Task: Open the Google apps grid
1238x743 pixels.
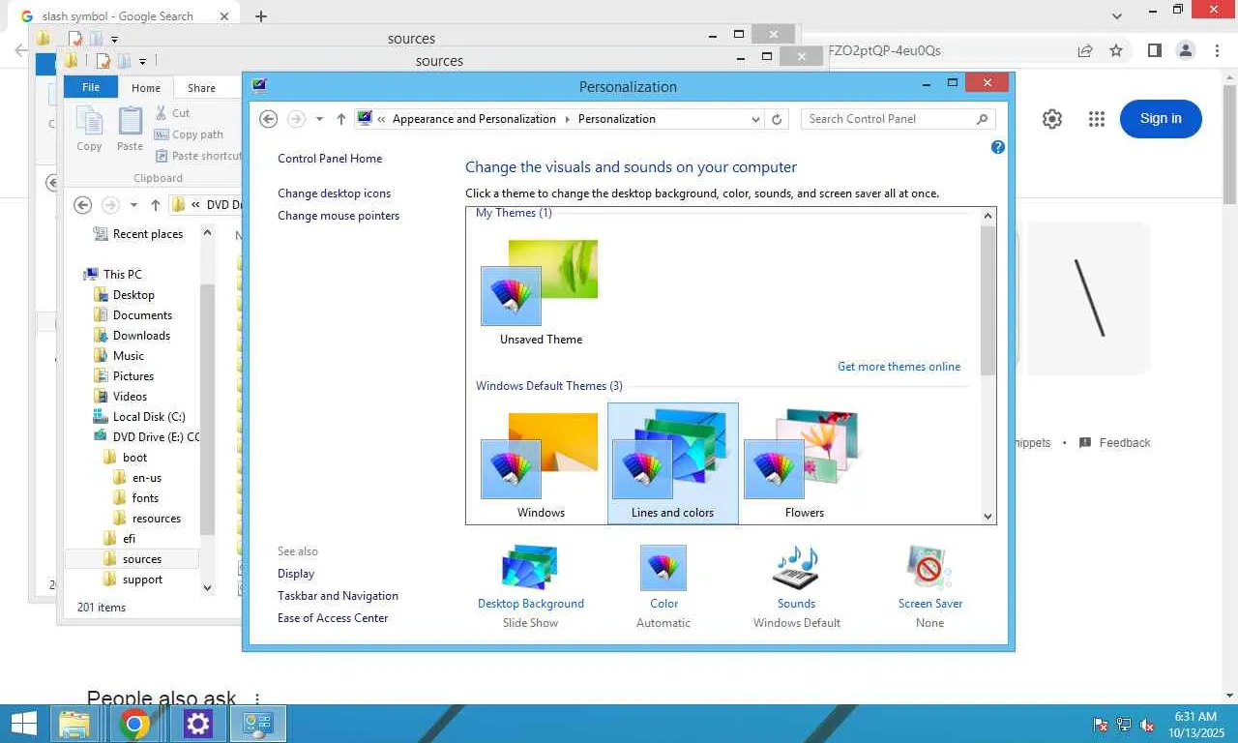Action: point(1096,119)
